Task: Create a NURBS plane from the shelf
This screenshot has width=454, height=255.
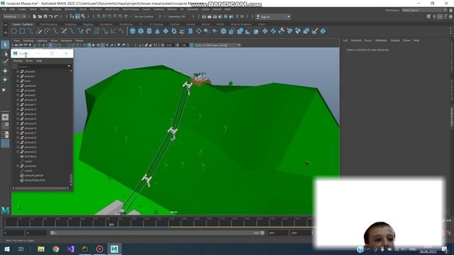Action: [165, 31]
